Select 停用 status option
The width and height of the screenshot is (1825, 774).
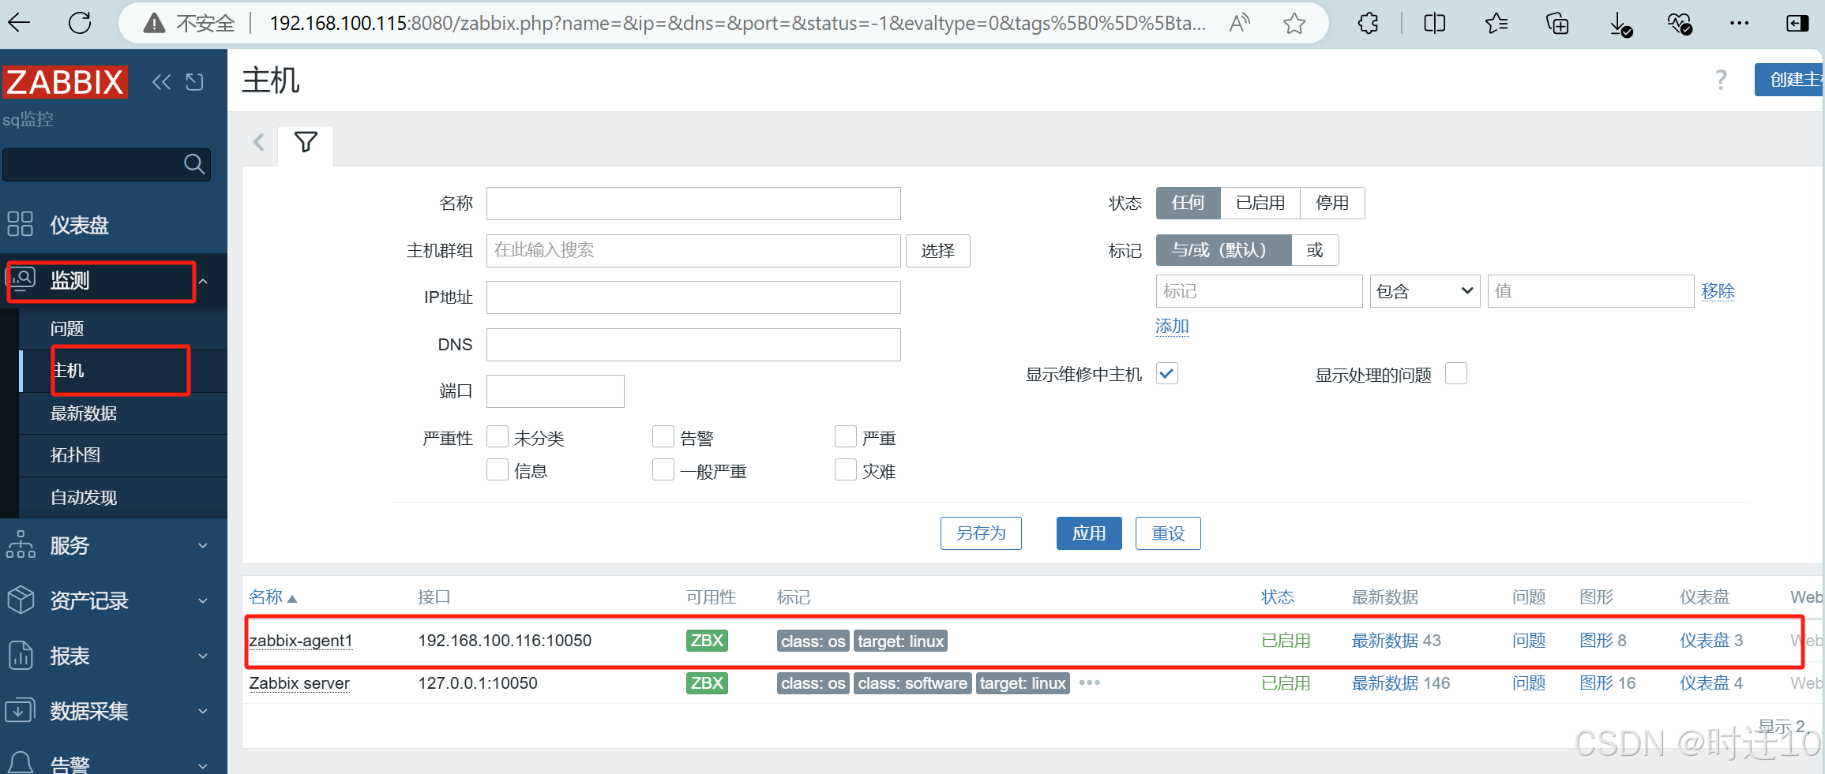1332,203
